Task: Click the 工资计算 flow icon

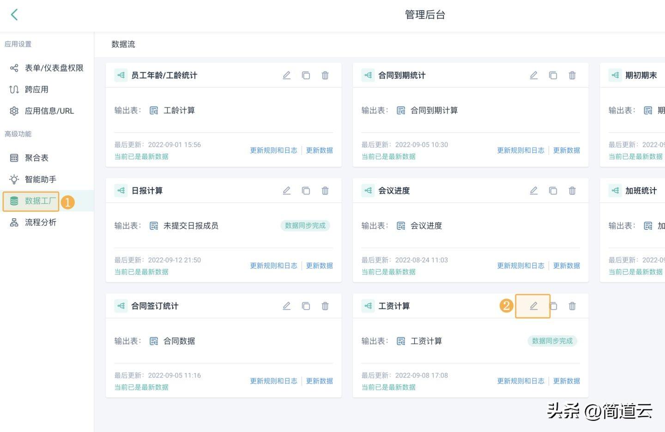Action: pos(368,306)
